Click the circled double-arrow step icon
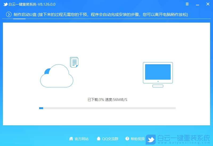Image resolution: width=213 pixels, height=146 pixels. pyautogui.click(x=9, y=14)
